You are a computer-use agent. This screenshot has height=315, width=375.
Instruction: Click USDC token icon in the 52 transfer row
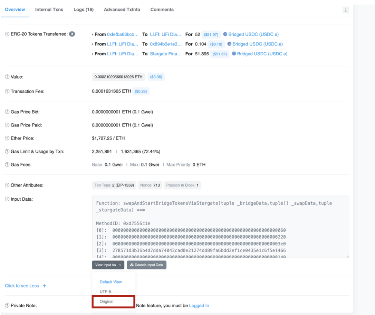(x=225, y=34)
